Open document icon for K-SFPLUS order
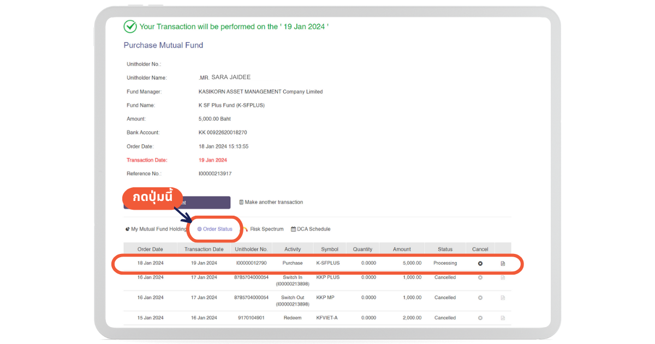The image size is (655, 344). [503, 263]
